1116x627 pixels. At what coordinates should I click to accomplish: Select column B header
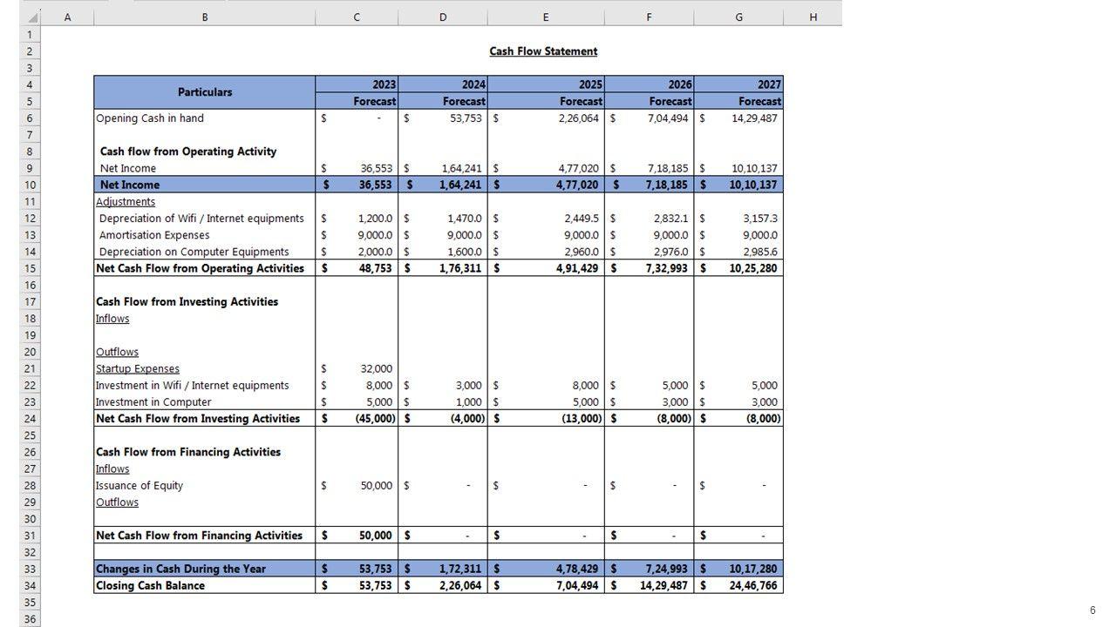point(205,17)
